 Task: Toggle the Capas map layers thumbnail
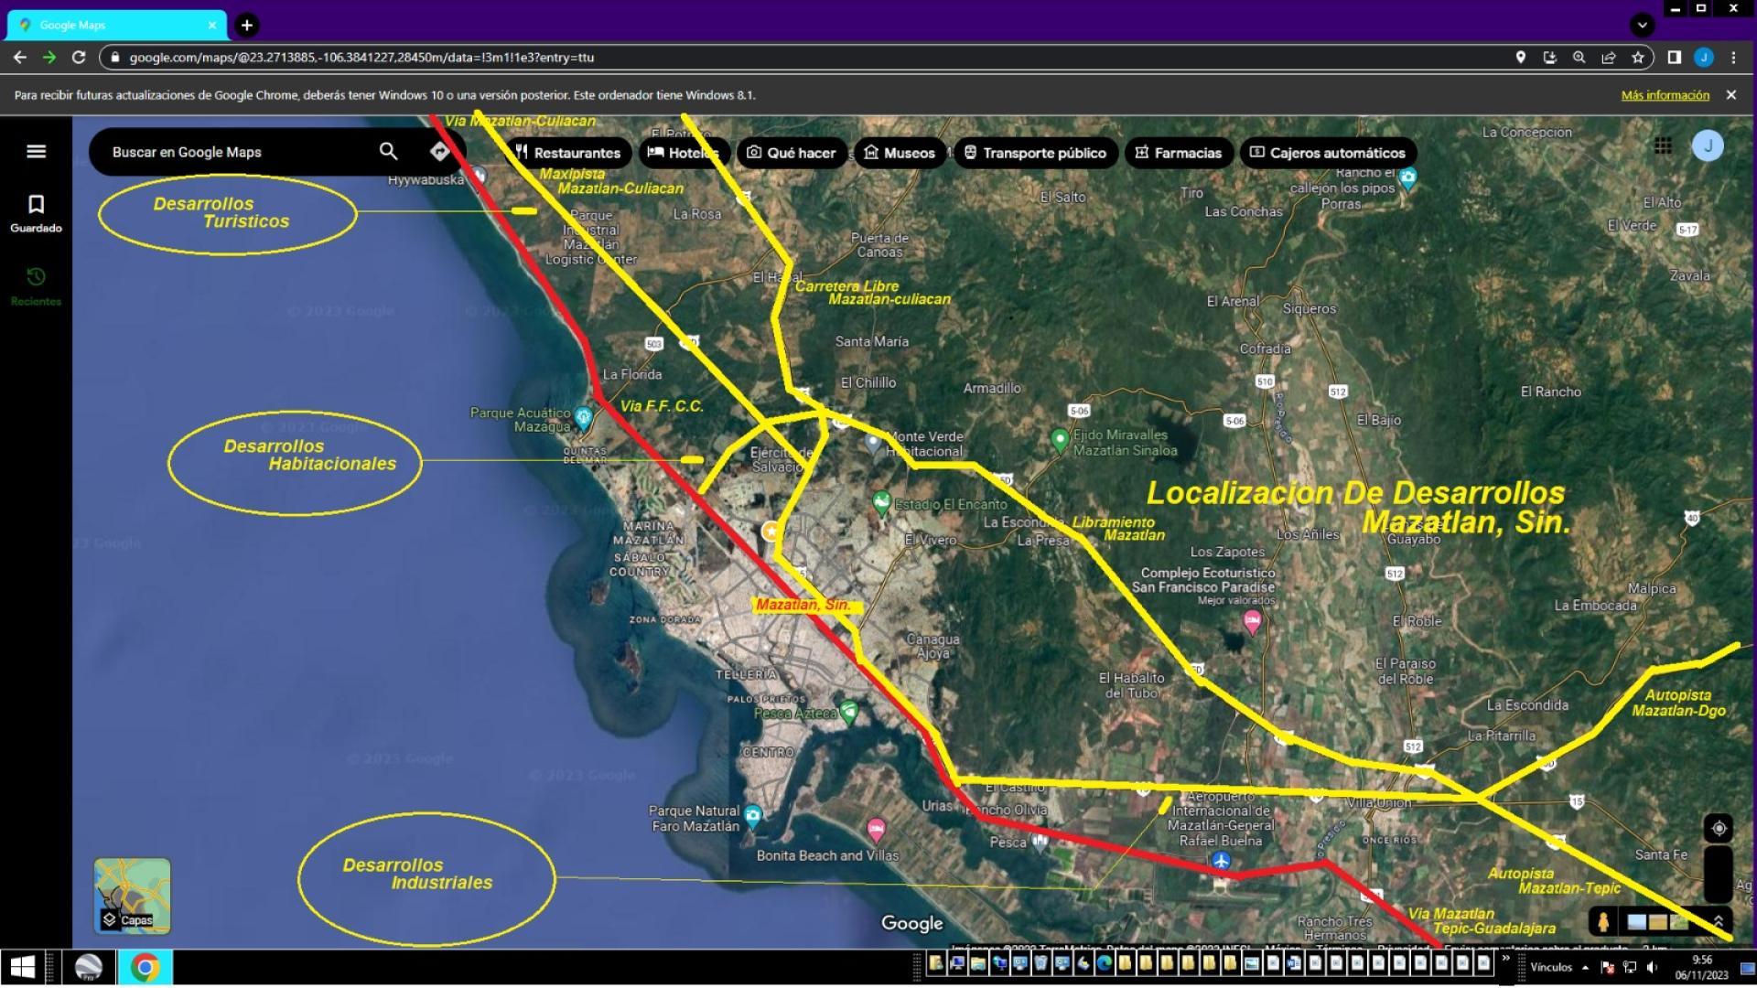tap(132, 896)
